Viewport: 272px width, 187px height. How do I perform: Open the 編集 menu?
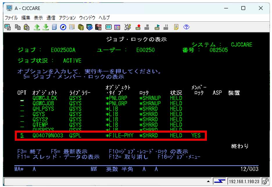pos(26,18)
